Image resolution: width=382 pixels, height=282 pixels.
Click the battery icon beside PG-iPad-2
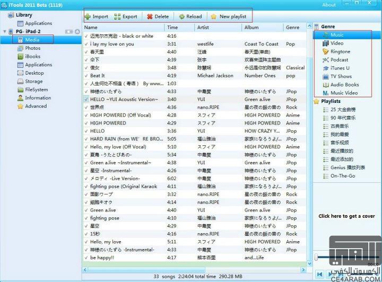click(x=69, y=32)
